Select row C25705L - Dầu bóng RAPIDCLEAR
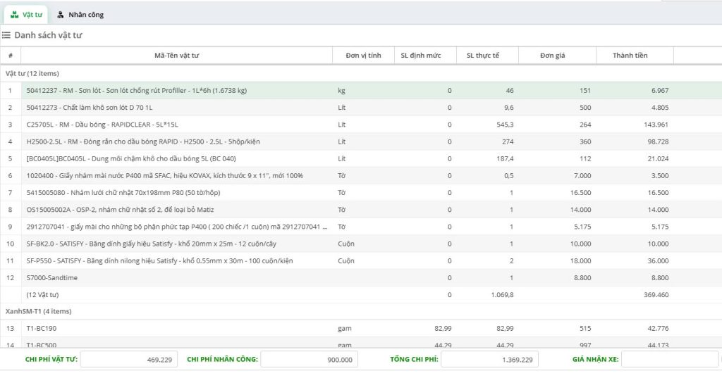 tap(361, 125)
